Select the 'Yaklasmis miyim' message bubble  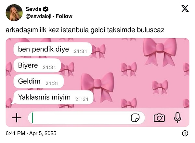tap(53, 97)
